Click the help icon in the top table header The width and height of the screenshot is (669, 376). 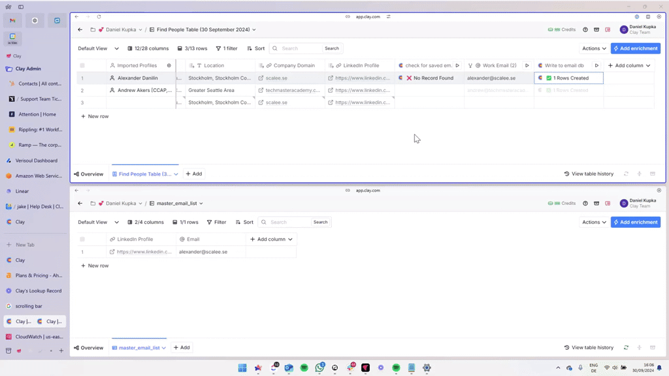click(585, 30)
